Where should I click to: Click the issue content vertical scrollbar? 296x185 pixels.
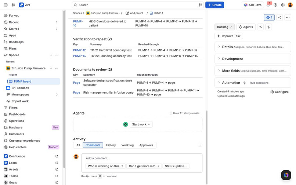[206, 147]
